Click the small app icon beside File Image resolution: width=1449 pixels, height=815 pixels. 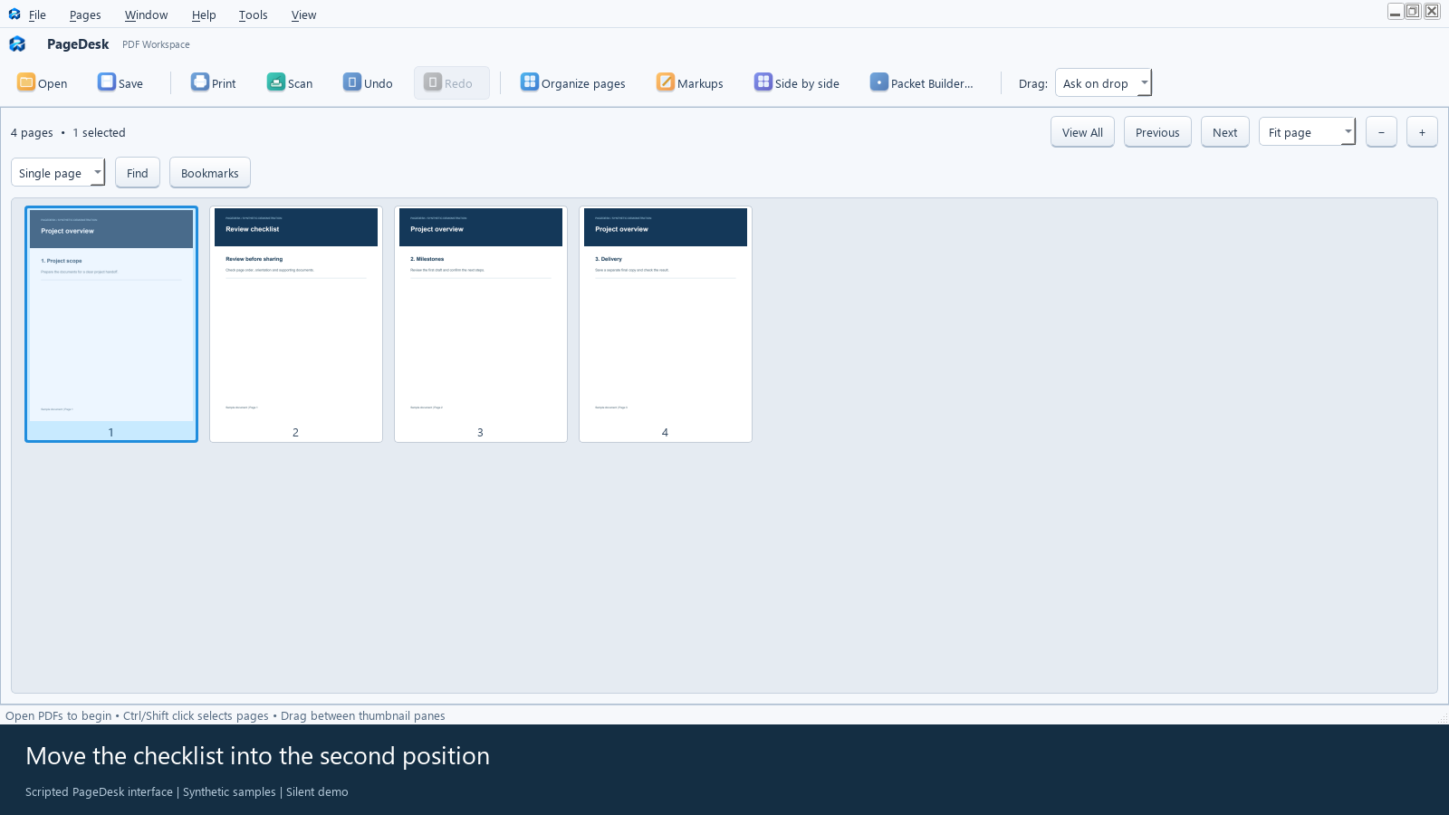[14, 14]
